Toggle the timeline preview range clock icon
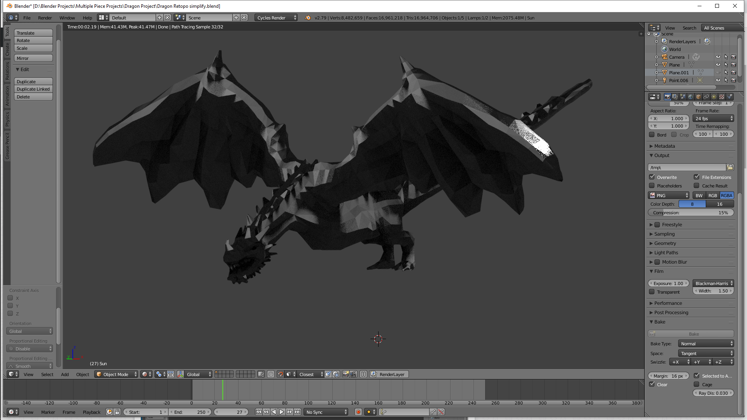 click(109, 412)
